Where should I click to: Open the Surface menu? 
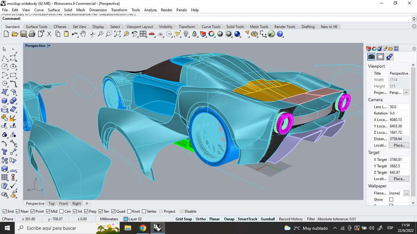tap(54, 10)
